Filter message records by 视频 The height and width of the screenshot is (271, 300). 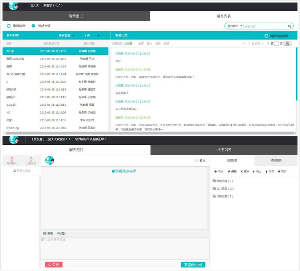coord(166,43)
